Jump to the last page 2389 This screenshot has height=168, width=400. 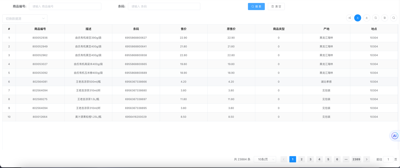[356, 159]
